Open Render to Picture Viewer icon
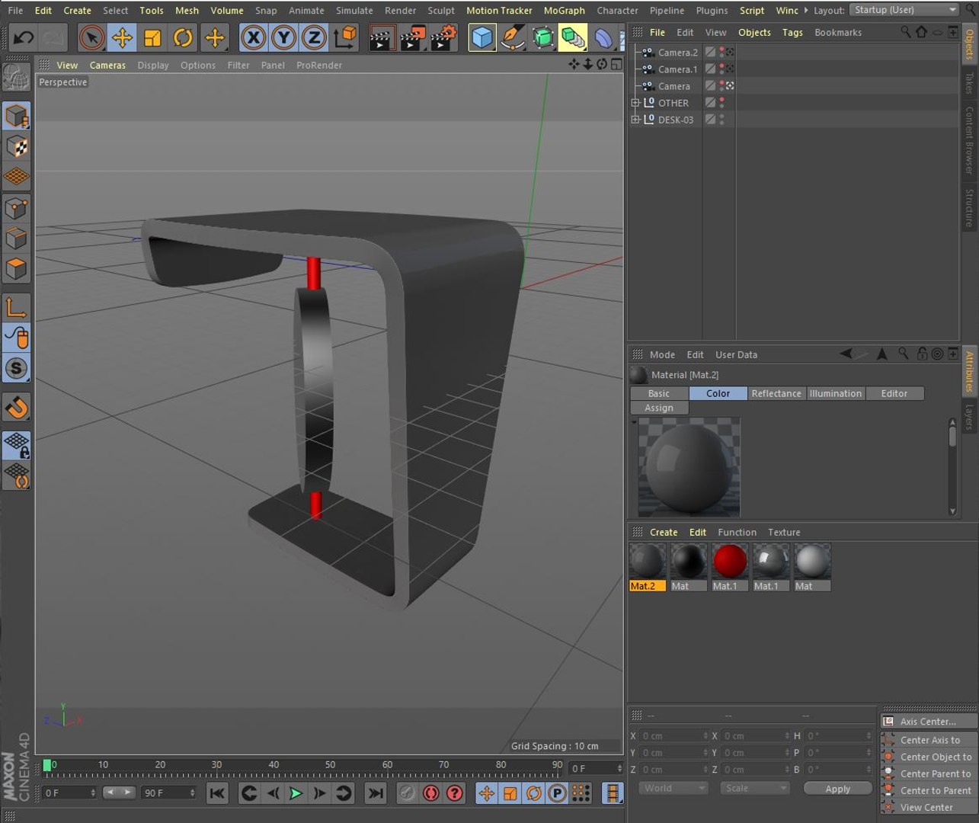The width and height of the screenshot is (979, 823). coord(412,37)
